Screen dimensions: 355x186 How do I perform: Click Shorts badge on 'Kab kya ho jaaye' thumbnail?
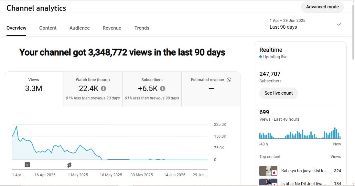point(274,173)
